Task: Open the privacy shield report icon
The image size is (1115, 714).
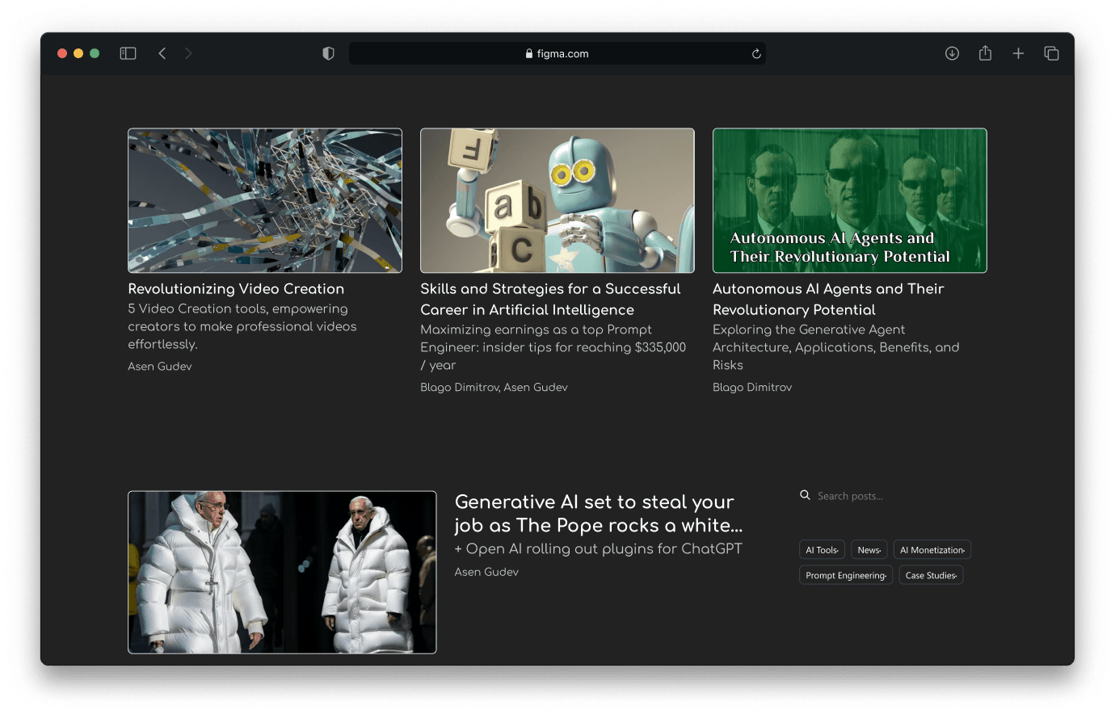Action: coord(328,53)
